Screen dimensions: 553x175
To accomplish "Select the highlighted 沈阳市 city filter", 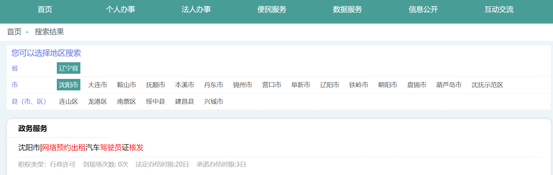I will point(69,85).
